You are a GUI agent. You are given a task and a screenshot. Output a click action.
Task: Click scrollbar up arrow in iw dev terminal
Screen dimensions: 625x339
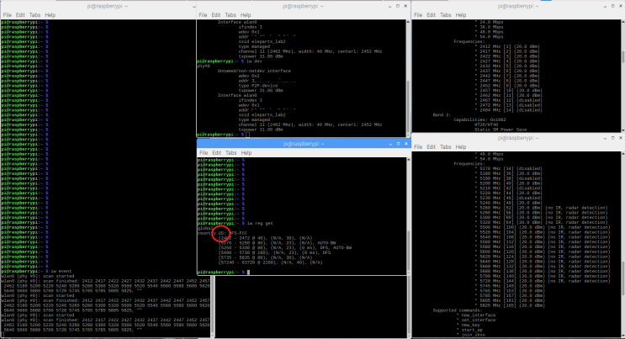point(408,22)
